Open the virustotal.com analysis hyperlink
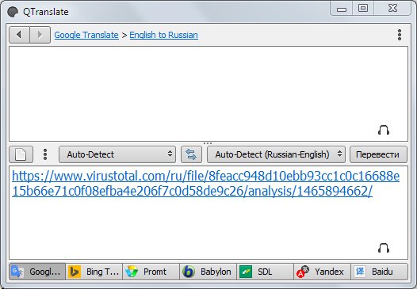417x289 pixels. pos(205,183)
